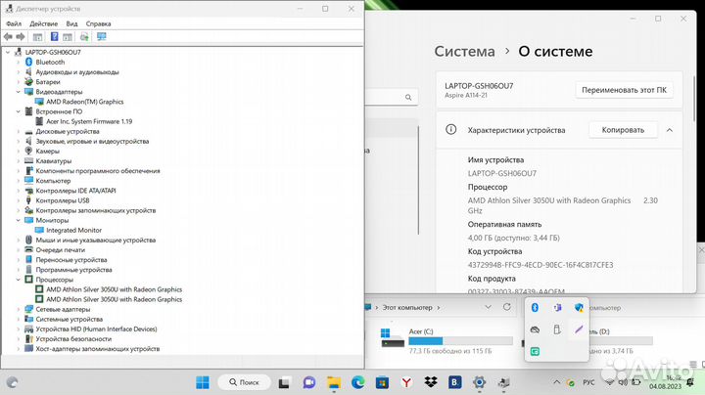The image size is (705, 395).
Task: Click the refresh icon in Explorer address bar
Action: pyautogui.click(x=507, y=307)
